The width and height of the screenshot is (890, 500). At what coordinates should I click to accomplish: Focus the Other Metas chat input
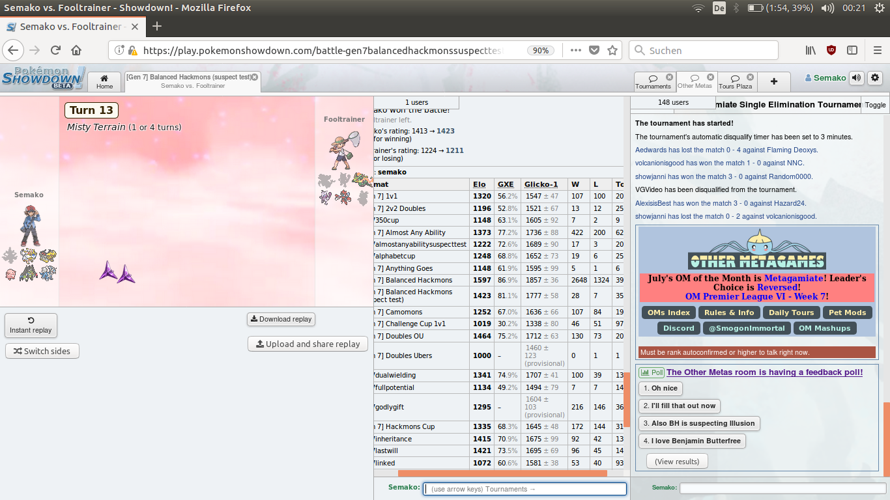[x=783, y=488]
